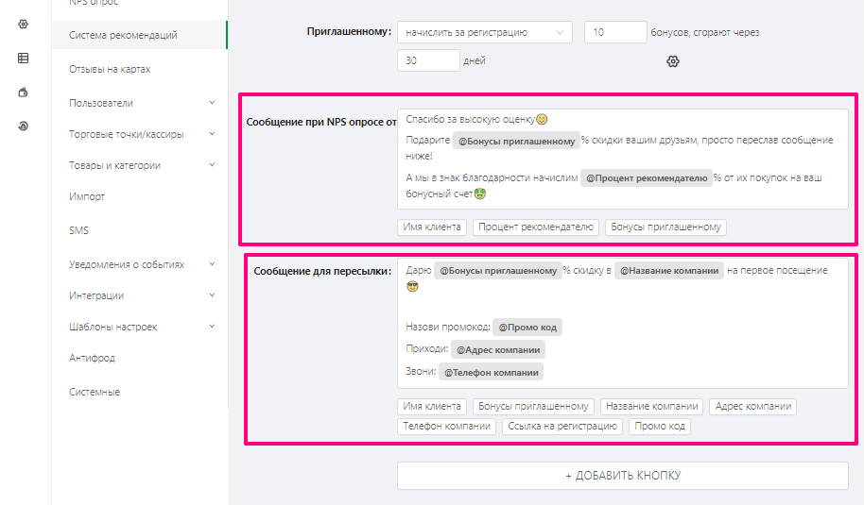Viewport: 864px width, 505px height.
Task: Select @Адрес компании token in message
Action: point(498,350)
